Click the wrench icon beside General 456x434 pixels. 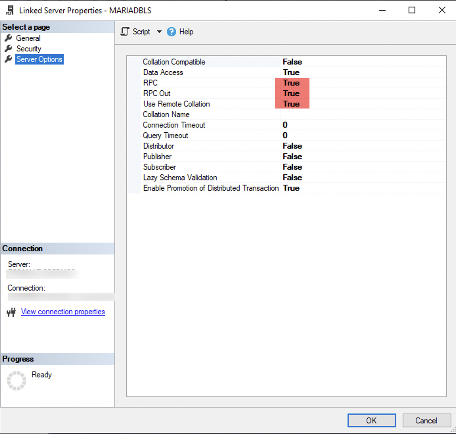pos(9,38)
